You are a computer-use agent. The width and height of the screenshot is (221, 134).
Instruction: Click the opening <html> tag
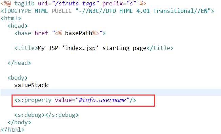click(x=11, y=18)
